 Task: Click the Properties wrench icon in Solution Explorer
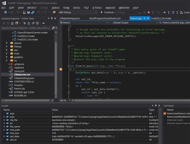click(x=43, y=23)
